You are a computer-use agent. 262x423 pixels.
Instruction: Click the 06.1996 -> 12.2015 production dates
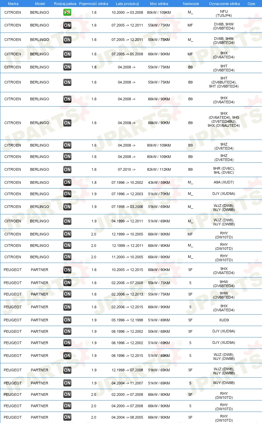point(127,356)
